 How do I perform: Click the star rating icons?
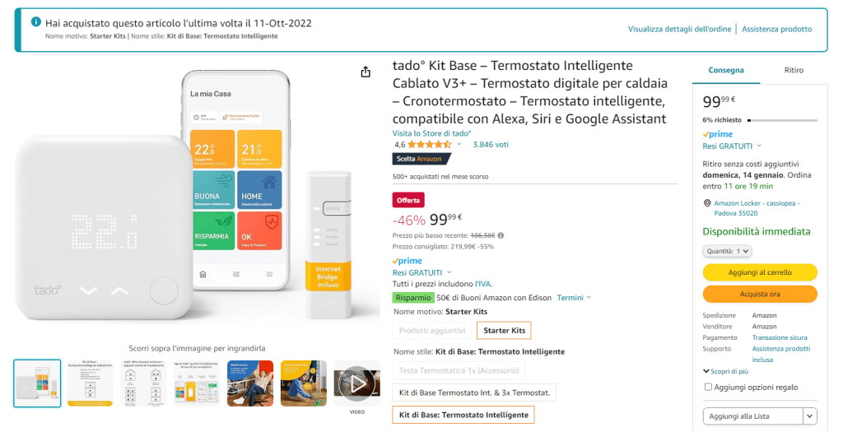tap(429, 144)
